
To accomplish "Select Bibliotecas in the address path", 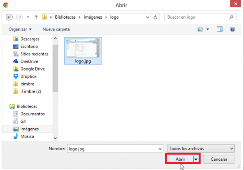I will tap(65, 17).
